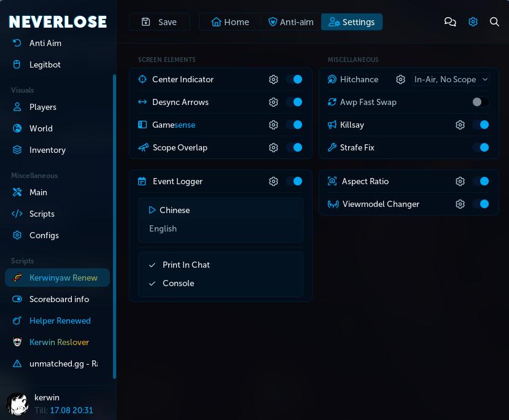Image resolution: width=509 pixels, height=420 pixels.
Task: Enable Awp Fast Swap
Action: tap(481, 102)
